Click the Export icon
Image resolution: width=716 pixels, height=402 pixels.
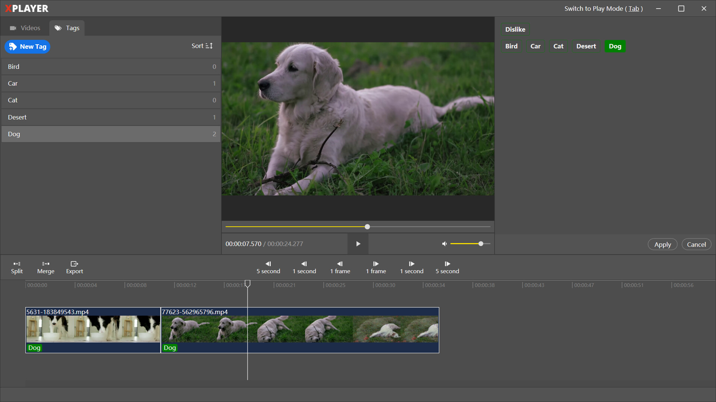(74, 264)
